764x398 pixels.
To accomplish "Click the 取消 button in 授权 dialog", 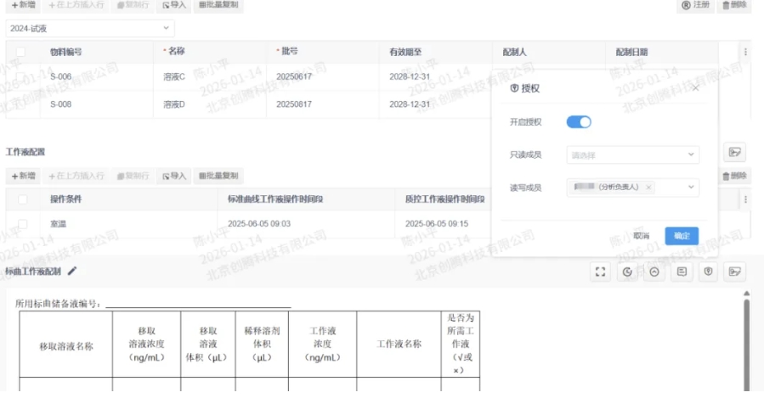I will (642, 236).
